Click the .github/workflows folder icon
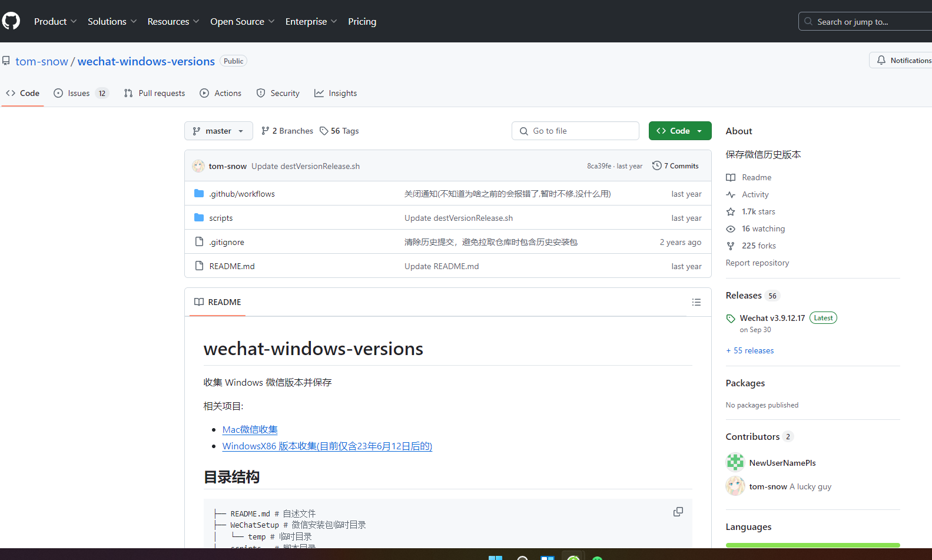This screenshot has height=560, width=932. tap(199, 193)
